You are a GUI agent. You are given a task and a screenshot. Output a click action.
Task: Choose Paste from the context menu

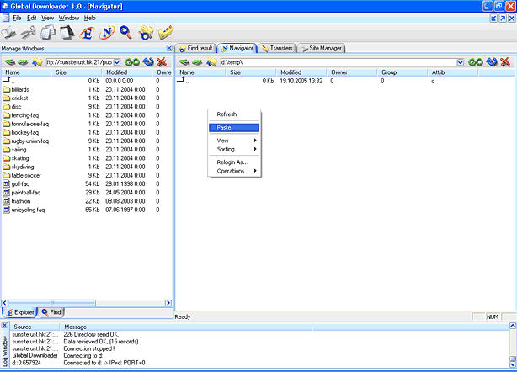234,128
